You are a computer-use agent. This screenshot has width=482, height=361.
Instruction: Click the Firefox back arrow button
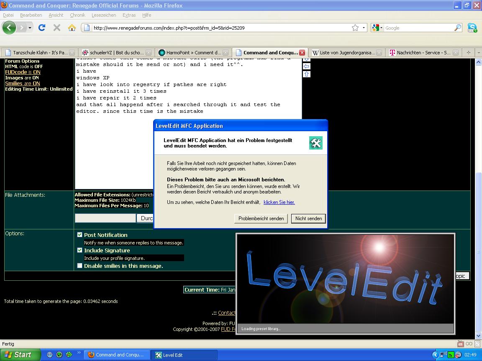tap(9, 28)
